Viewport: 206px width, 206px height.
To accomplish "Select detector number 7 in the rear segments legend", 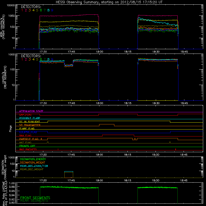I will (45, 59).
